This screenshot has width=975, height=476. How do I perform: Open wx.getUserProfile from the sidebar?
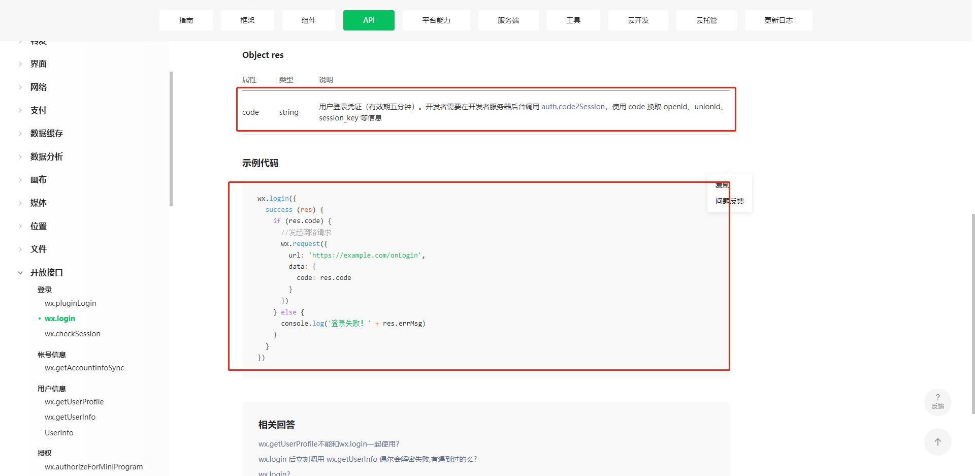pyautogui.click(x=74, y=401)
